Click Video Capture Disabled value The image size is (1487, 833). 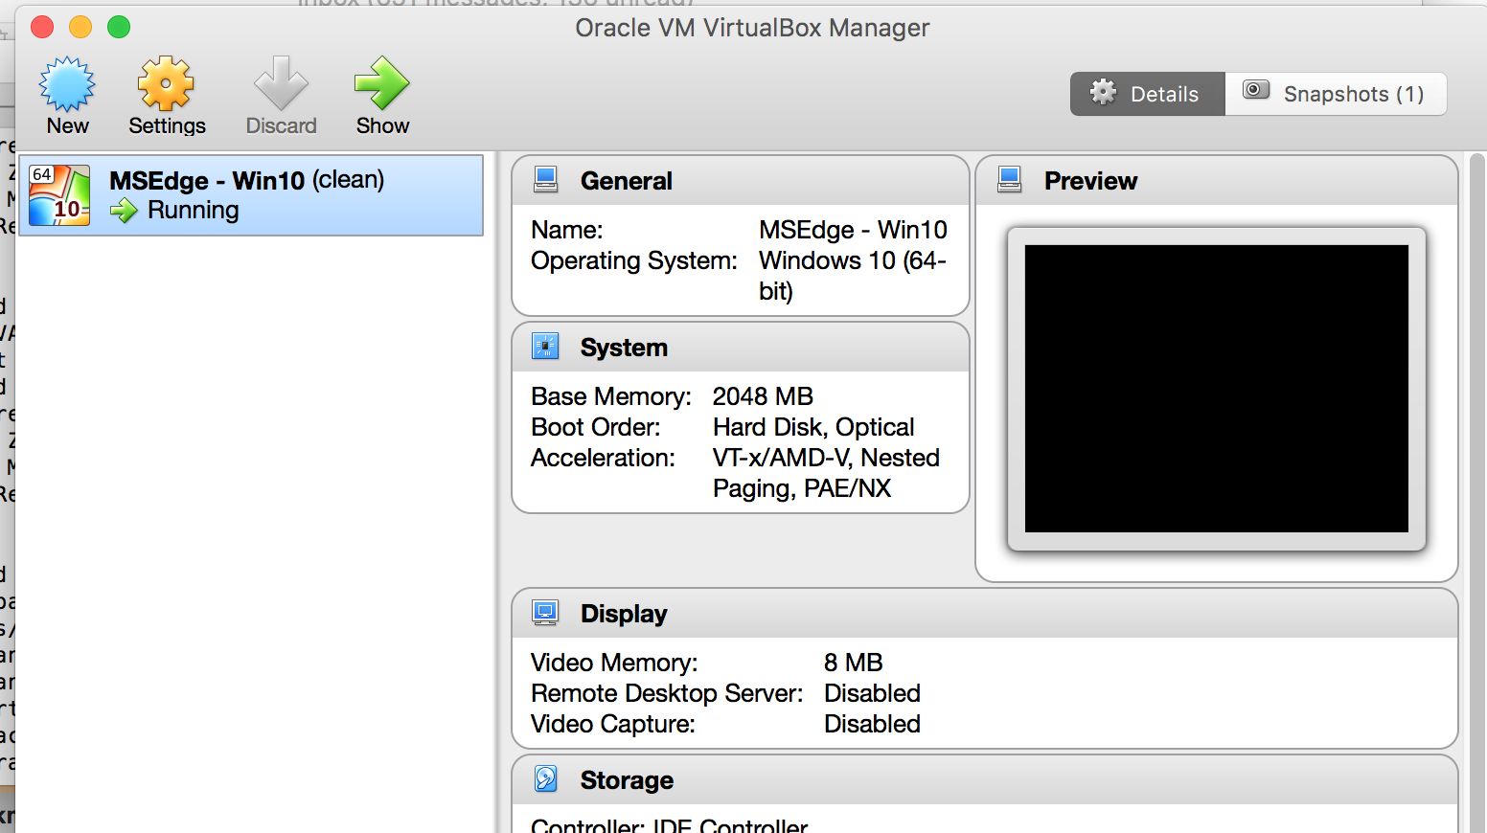pyautogui.click(x=872, y=724)
